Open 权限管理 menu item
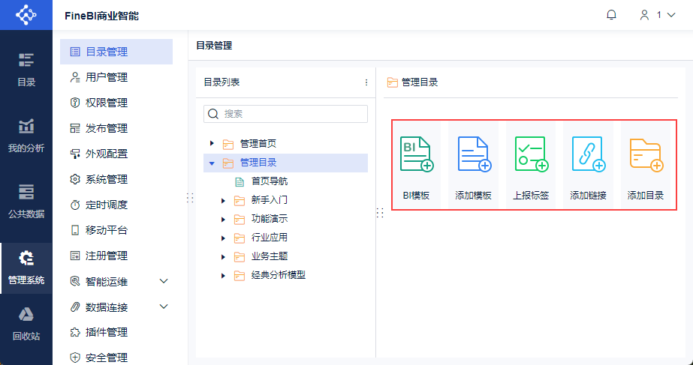693x365 pixels. [x=107, y=103]
